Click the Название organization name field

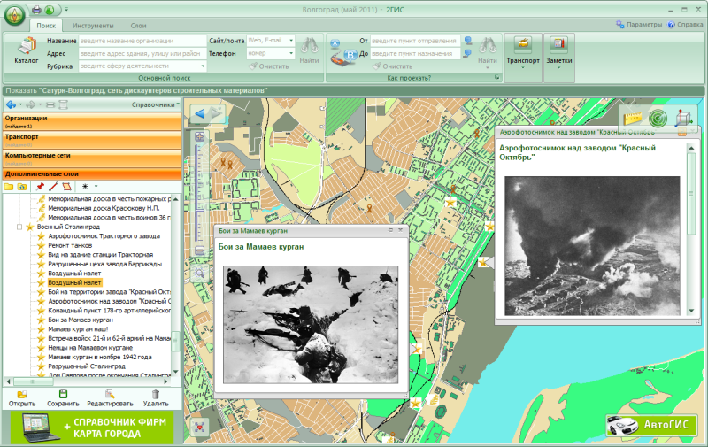pyautogui.click(x=142, y=41)
